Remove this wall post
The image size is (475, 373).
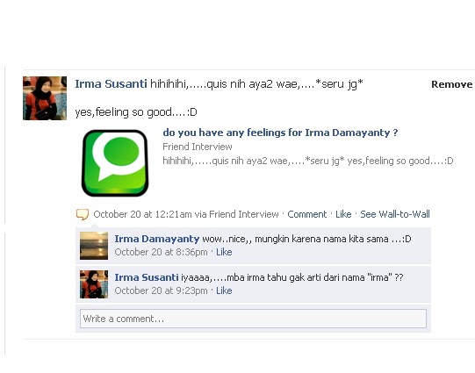click(451, 84)
